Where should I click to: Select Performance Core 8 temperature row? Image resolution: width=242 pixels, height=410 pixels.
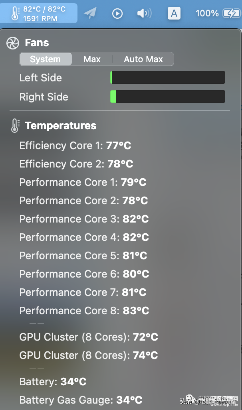click(84, 311)
